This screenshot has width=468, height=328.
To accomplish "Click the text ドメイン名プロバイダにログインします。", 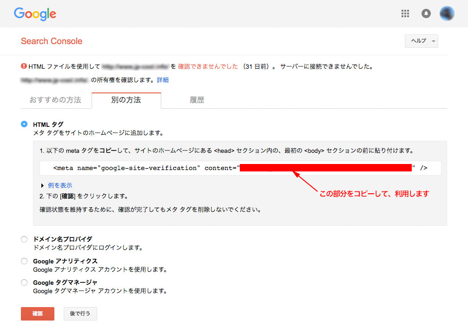I will [x=88, y=248].
